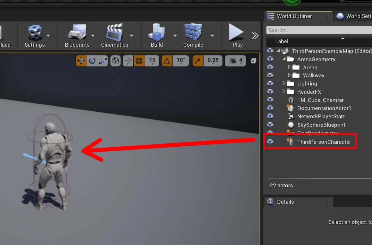
Task: Switch to the World Settings tab
Action: (354, 16)
